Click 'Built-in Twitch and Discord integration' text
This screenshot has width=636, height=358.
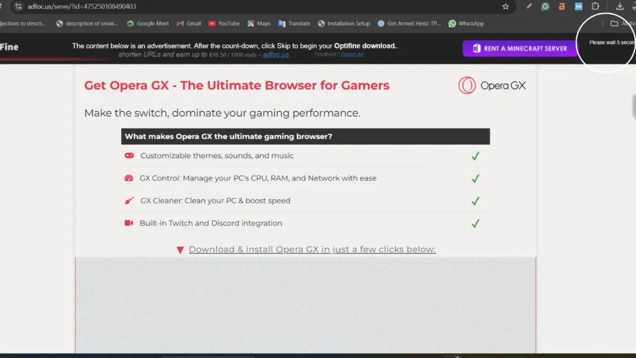point(211,223)
